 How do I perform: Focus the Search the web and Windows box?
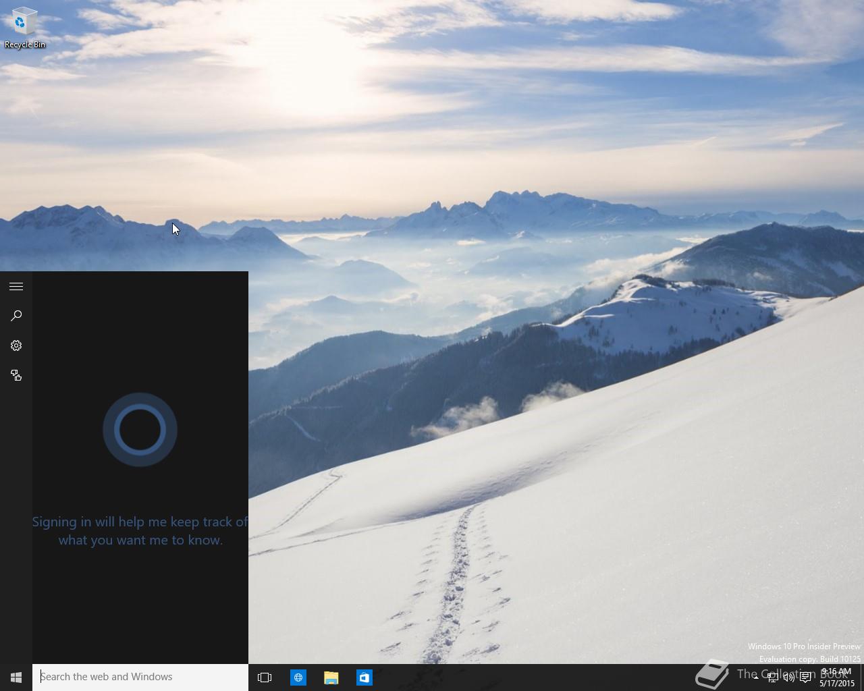click(140, 677)
